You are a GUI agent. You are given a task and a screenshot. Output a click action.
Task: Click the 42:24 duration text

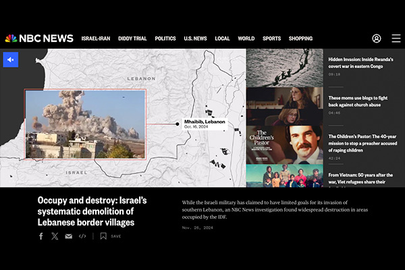[335, 158]
